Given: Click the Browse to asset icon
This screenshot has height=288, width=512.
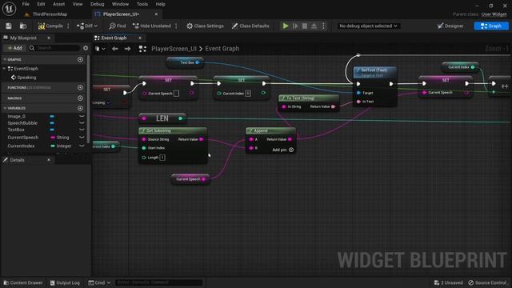Looking at the screenshot, I should click(23, 26).
